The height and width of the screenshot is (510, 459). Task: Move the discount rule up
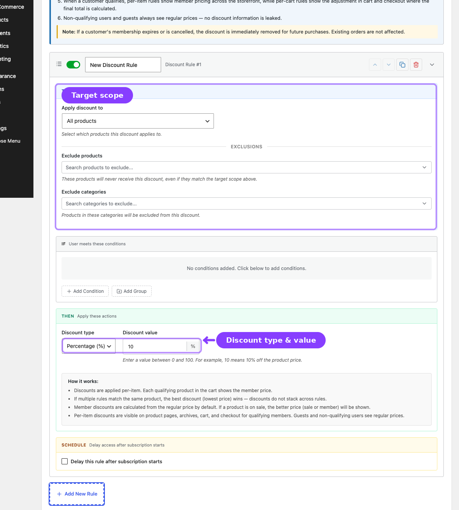pos(375,65)
